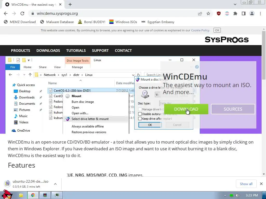Open the Egyptian Embassy bookmark

[x=158, y=22]
